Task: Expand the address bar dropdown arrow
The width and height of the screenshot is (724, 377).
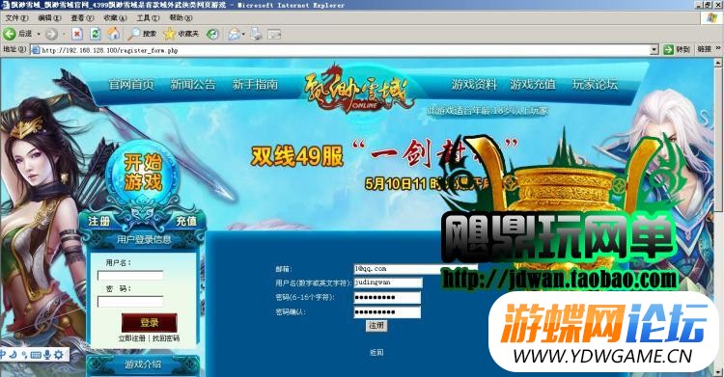Action: (x=654, y=50)
